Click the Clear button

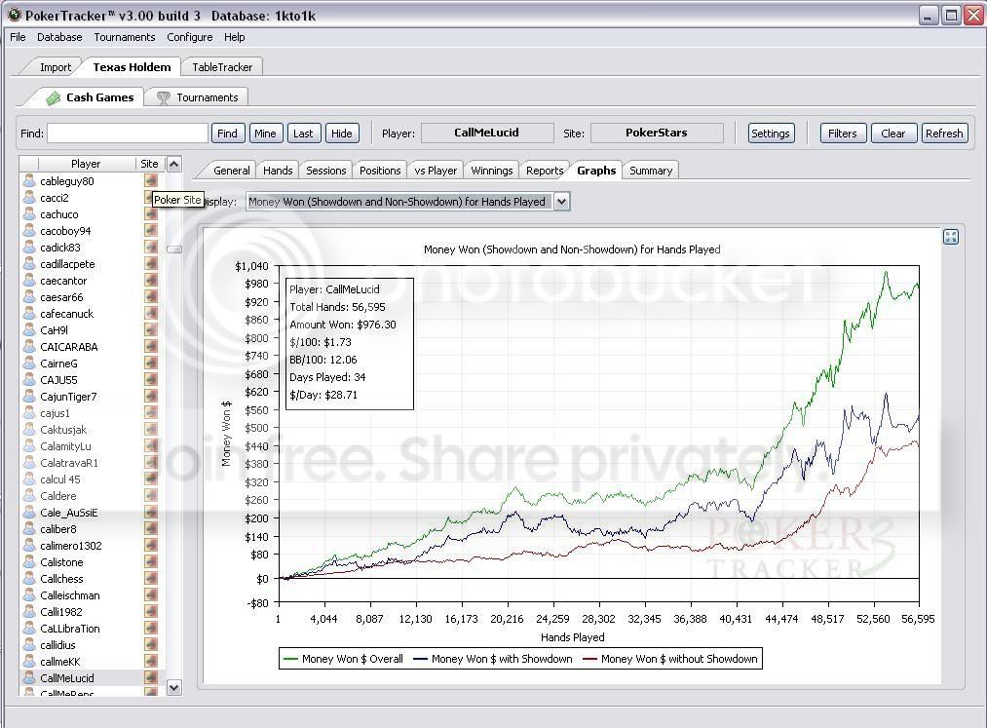pyautogui.click(x=893, y=133)
